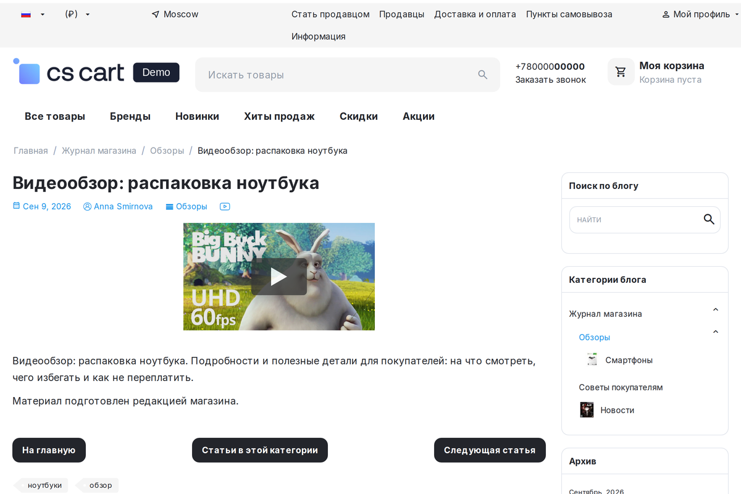
Task: Click the Смартфоны article thumbnail
Action: [x=592, y=359]
